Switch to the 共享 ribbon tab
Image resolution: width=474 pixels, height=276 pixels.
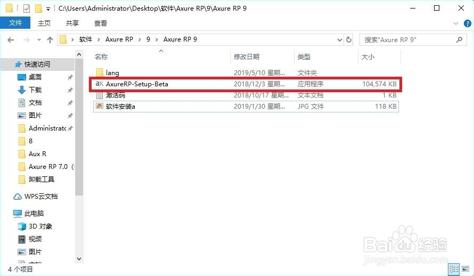point(72,23)
